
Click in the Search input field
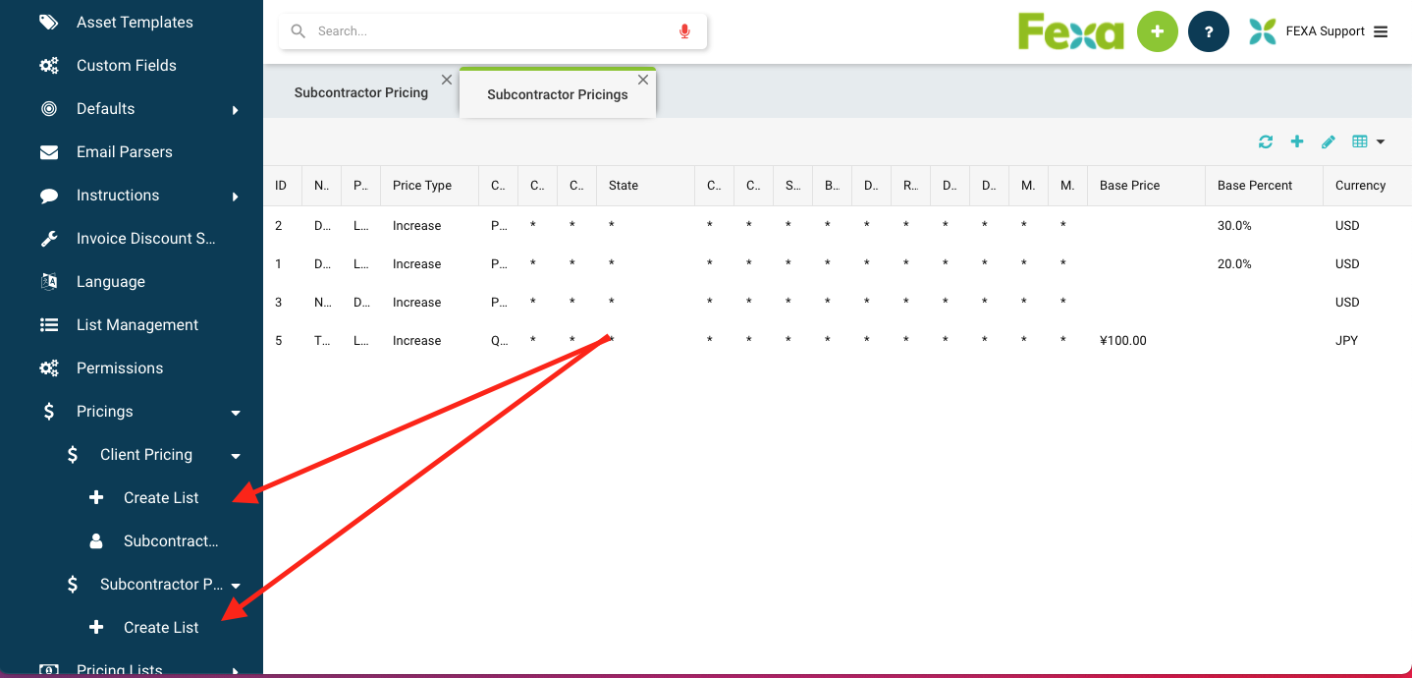coord(491,31)
